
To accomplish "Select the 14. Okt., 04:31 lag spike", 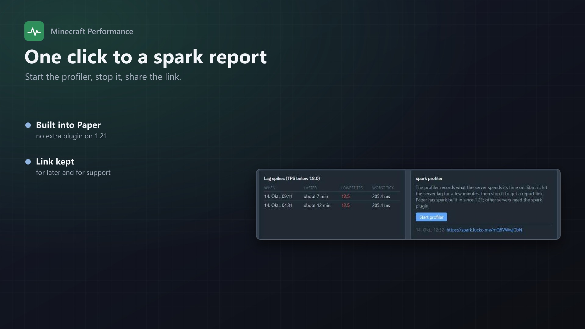I will click(x=332, y=205).
